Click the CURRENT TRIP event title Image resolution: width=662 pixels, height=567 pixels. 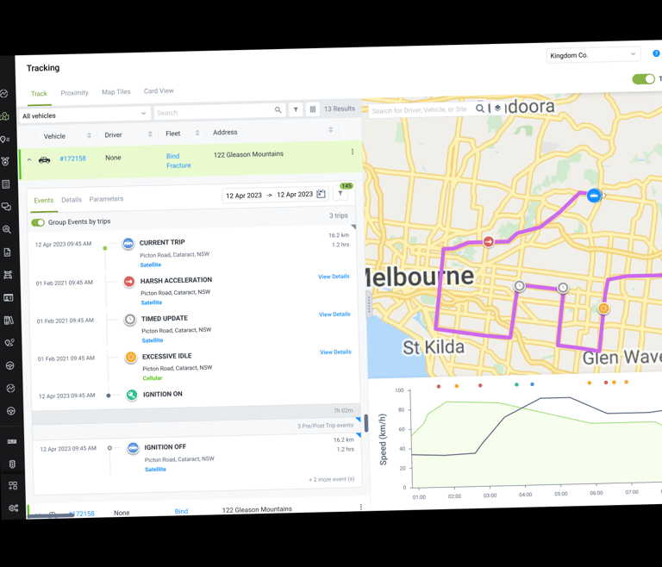(162, 242)
